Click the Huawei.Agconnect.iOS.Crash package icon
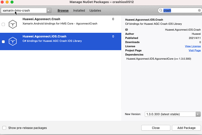The width and height of the screenshot is (202, 135). click(13, 41)
